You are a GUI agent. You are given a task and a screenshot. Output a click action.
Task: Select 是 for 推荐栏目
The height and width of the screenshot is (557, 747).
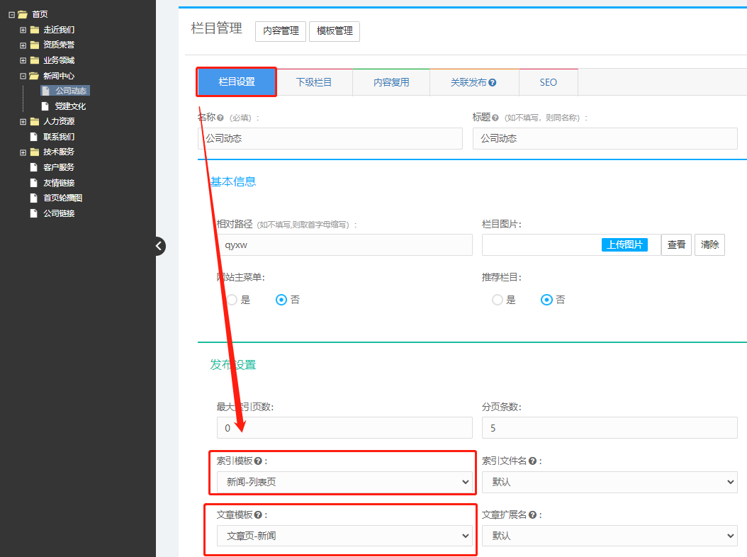pos(498,300)
